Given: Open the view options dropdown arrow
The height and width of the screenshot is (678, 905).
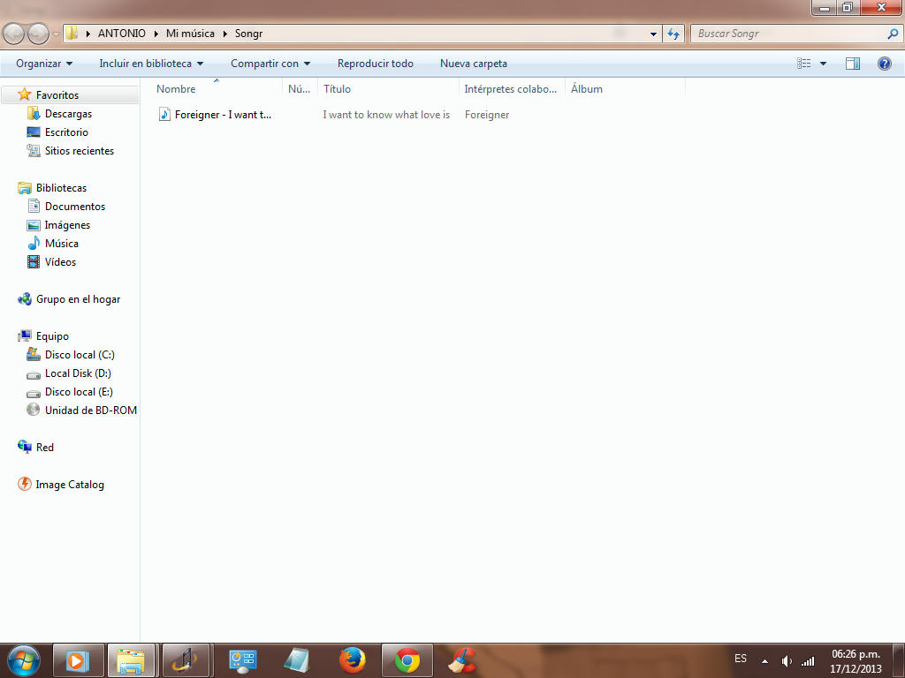Looking at the screenshot, I should [x=824, y=64].
